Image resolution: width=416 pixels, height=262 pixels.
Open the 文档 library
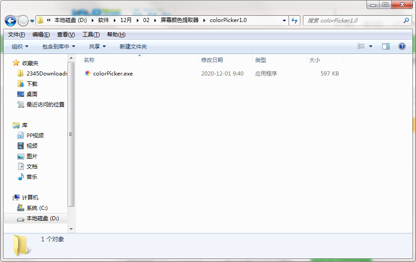pos(32,166)
